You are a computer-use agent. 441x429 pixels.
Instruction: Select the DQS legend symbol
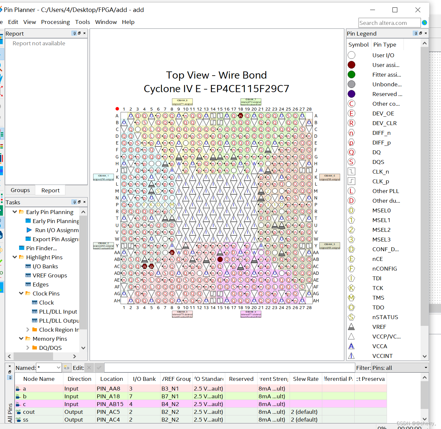tap(351, 162)
